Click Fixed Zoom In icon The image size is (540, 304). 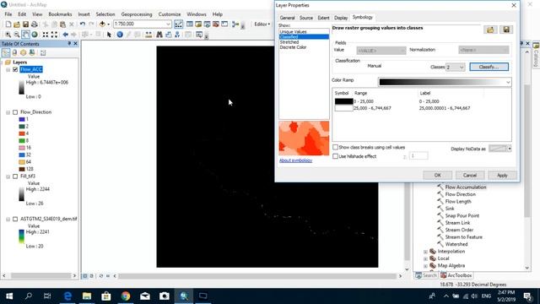[46, 35]
